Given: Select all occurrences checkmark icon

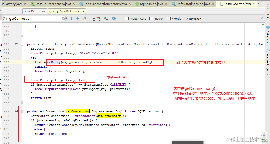Looking at the screenshot, I should [x=106, y=18].
